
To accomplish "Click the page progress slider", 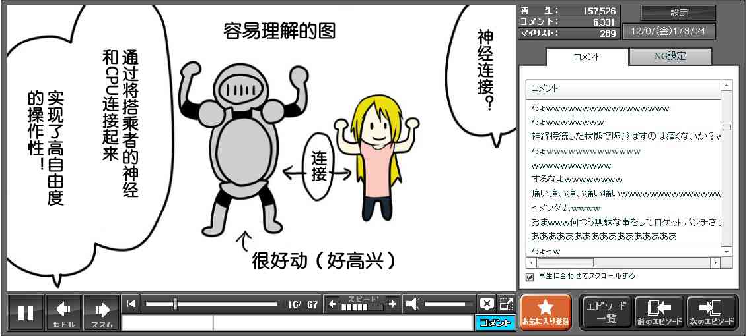I will pos(211,304).
